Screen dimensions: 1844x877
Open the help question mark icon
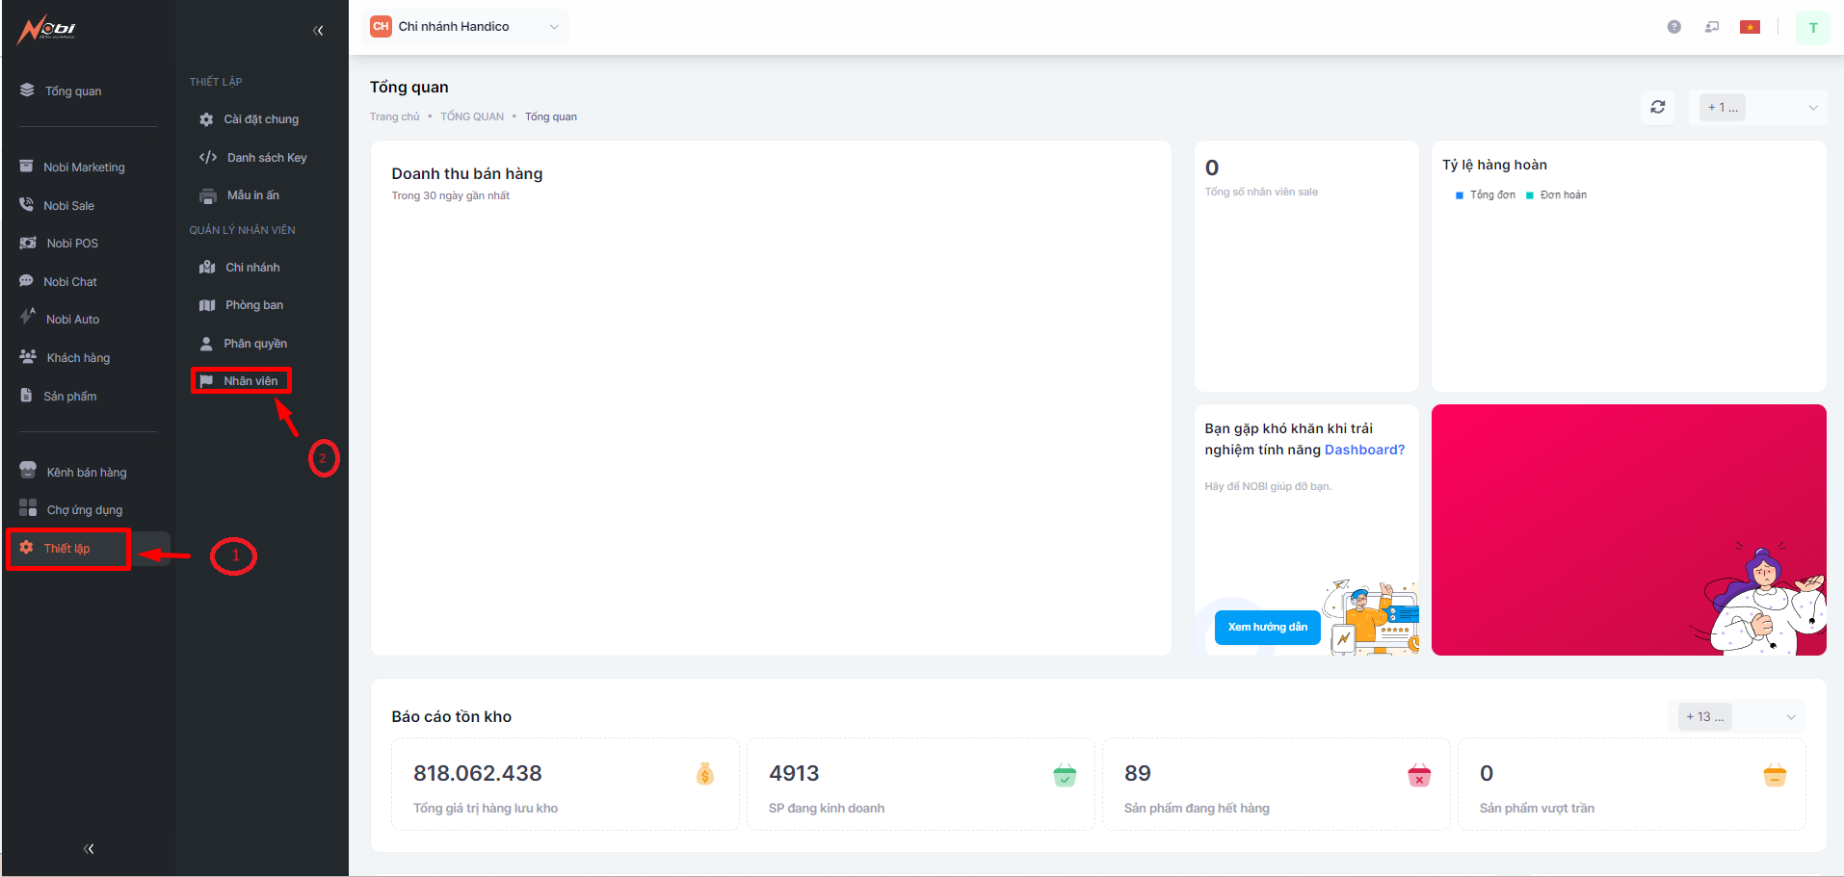(x=1673, y=27)
